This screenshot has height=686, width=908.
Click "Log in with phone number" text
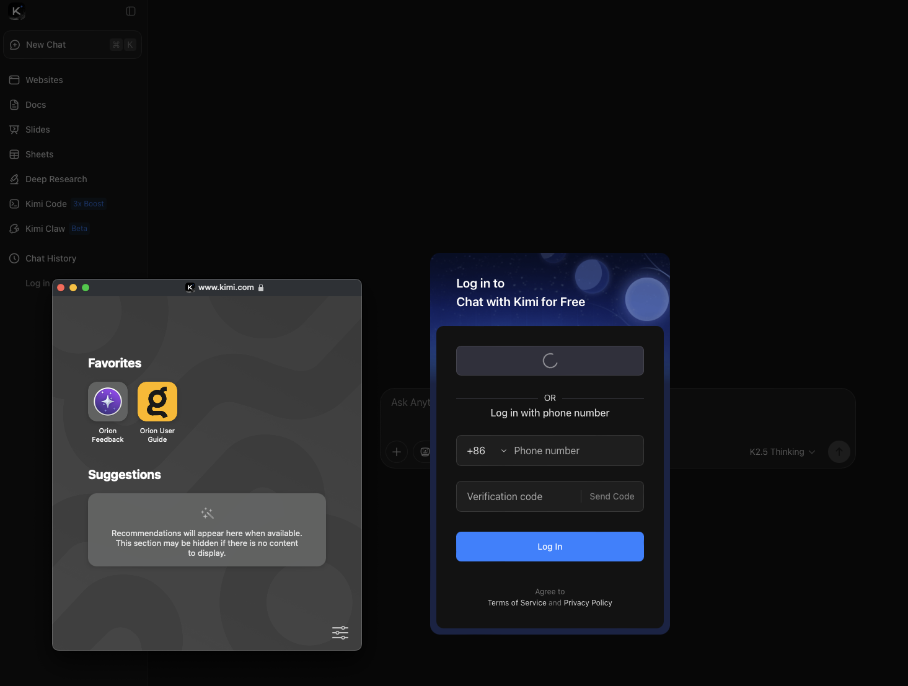click(x=550, y=413)
